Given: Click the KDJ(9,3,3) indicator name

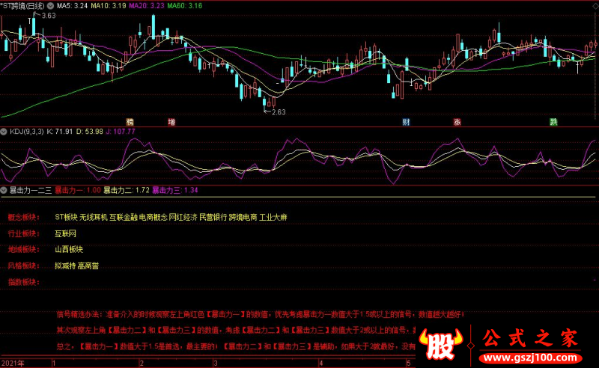Looking at the screenshot, I should 27,132.
